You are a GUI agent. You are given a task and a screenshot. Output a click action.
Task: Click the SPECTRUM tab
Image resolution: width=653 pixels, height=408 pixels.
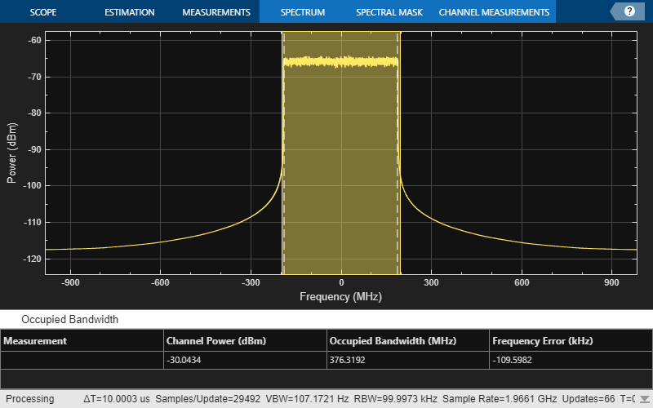[302, 12]
